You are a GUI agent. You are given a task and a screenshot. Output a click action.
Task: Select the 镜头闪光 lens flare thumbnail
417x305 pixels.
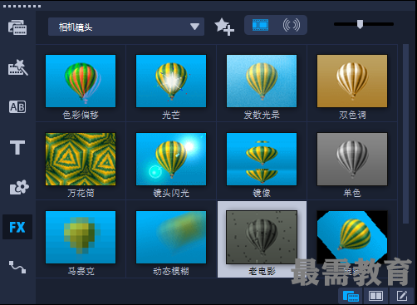(171, 159)
